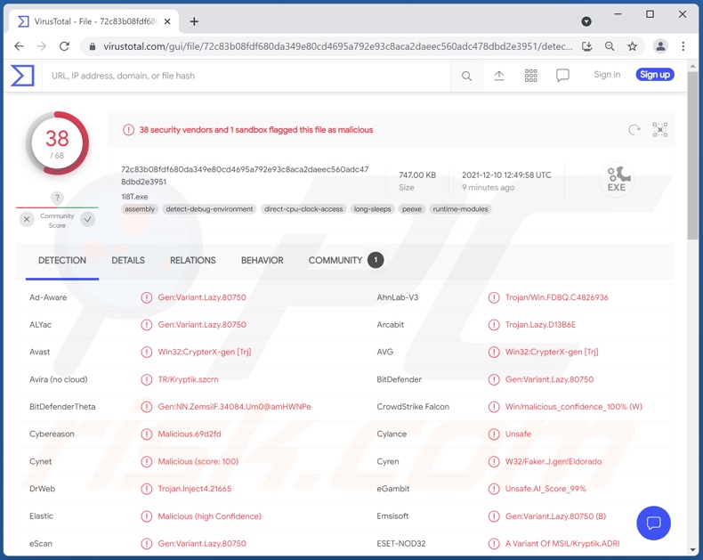Click the assembly tag
703x560 pixels.
(x=140, y=209)
